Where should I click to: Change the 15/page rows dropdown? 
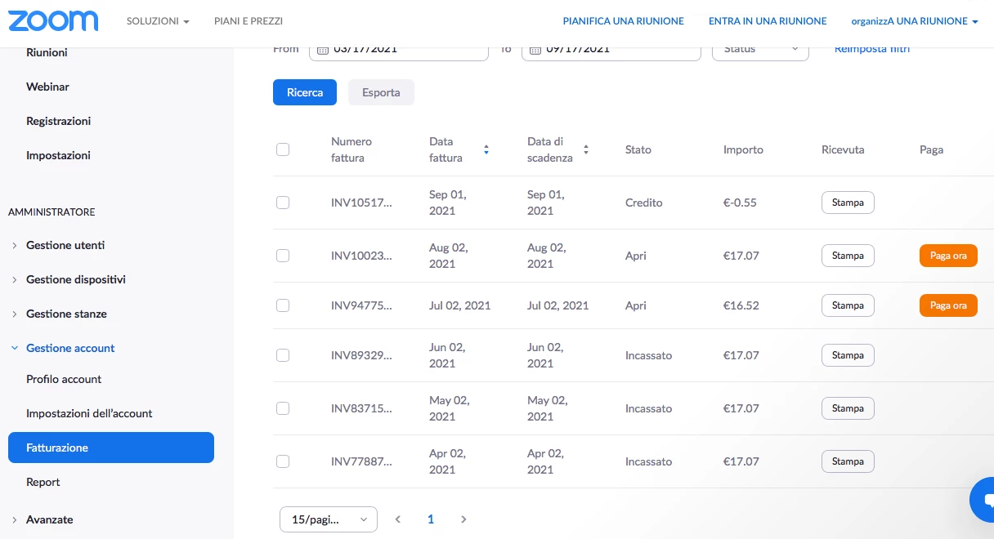click(329, 519)
